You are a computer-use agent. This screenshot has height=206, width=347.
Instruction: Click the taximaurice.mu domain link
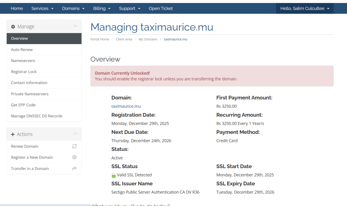pyautogui.click(x=126, y=106)
